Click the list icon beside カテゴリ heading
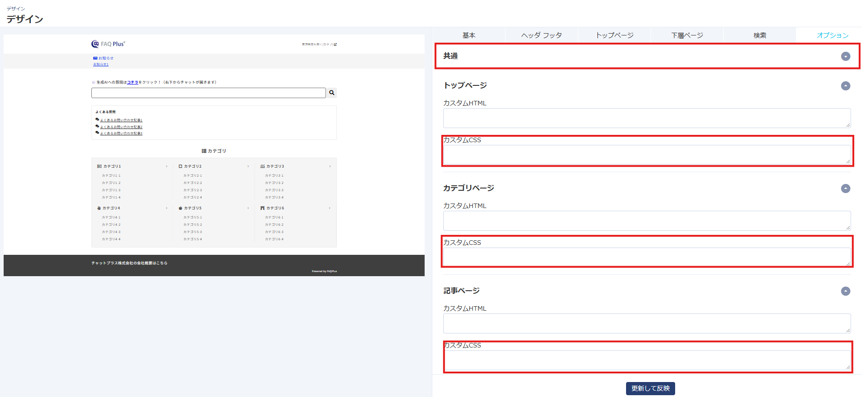Viewport: 862px width, 397px height. coord(204,151)
